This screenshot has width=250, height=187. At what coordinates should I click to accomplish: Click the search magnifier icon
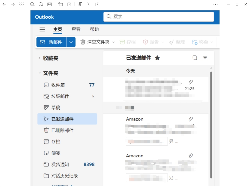[x=109, y=17]
